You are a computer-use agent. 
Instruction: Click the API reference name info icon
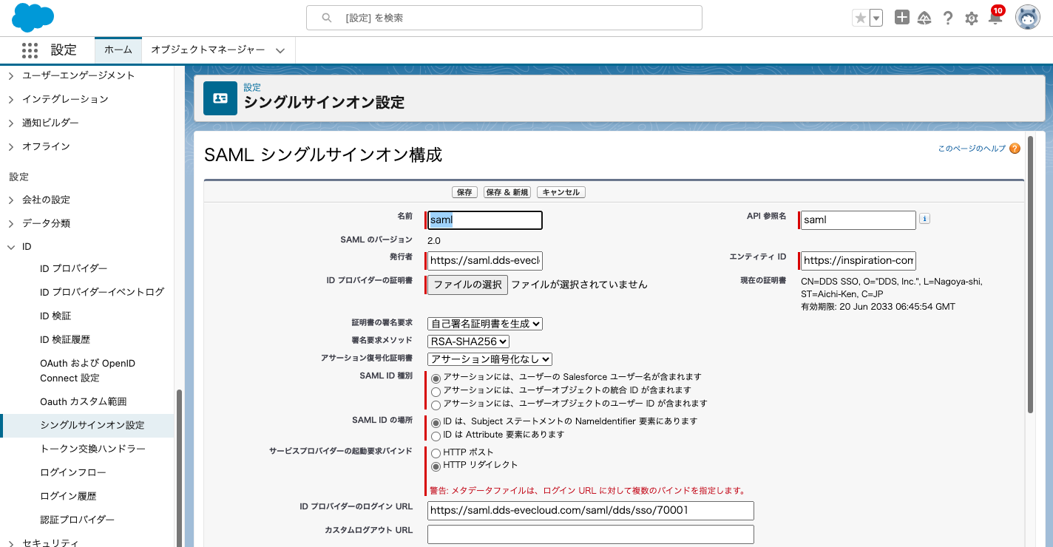click(924, 219)
